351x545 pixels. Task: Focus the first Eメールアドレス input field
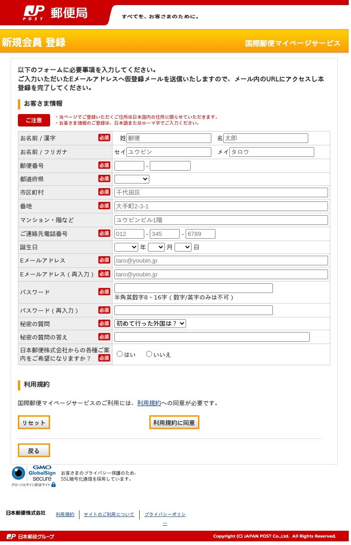tap(221, 260)
